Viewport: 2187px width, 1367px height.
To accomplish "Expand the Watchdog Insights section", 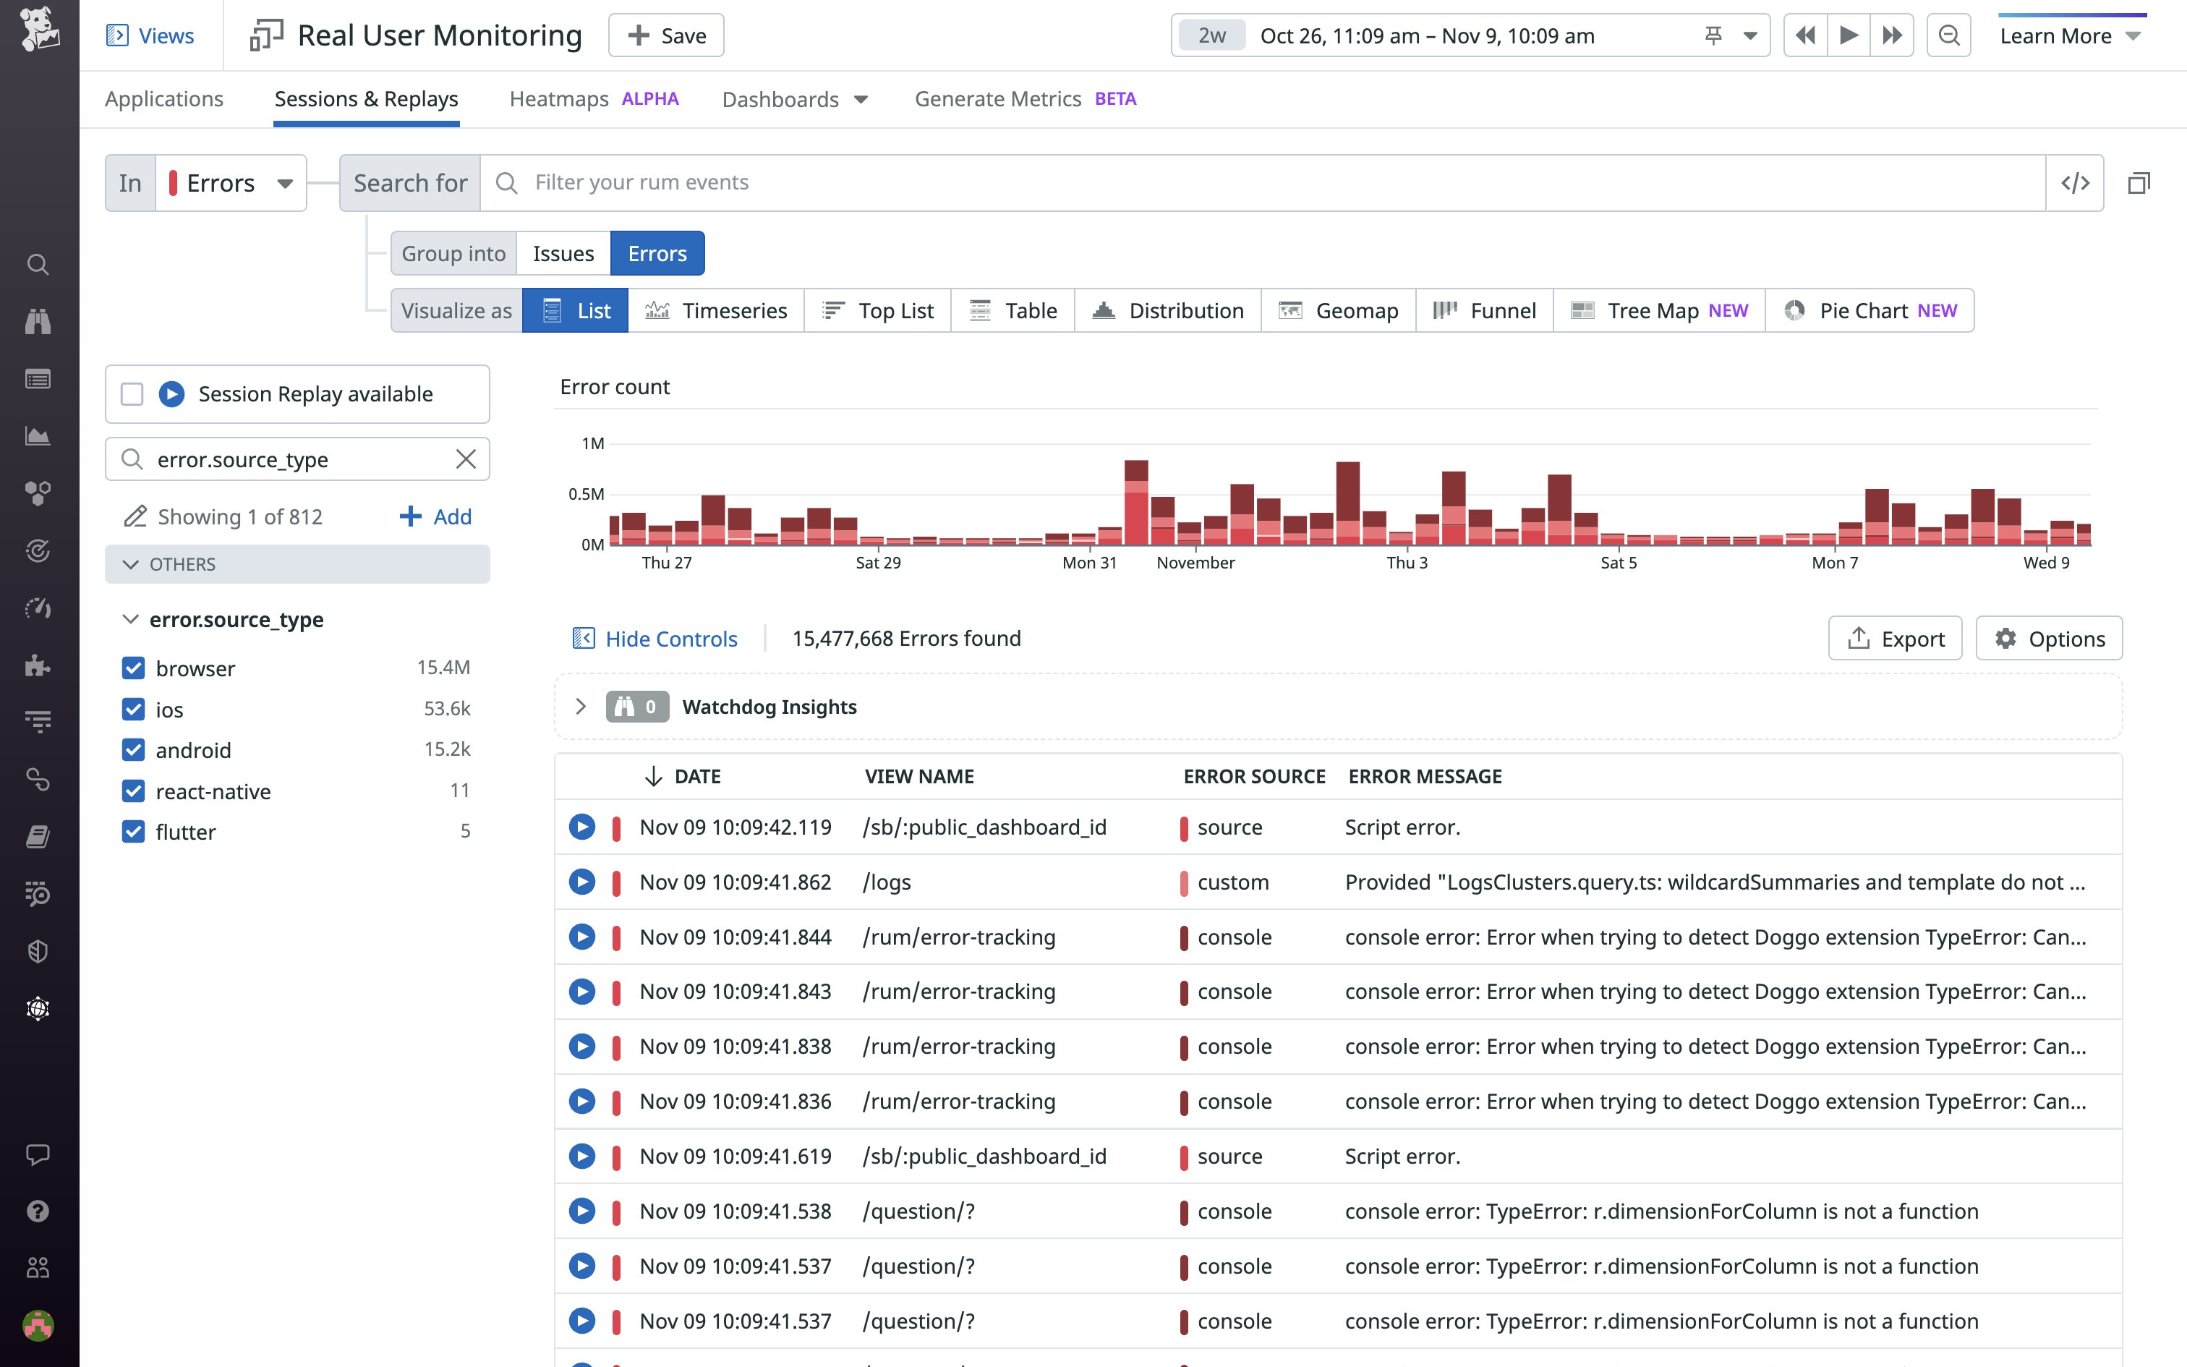I will click(581, 706).
